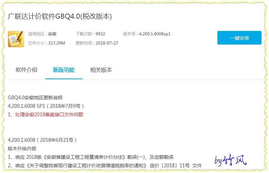Open the 软件介绍 tab

[x=26, y=70]
